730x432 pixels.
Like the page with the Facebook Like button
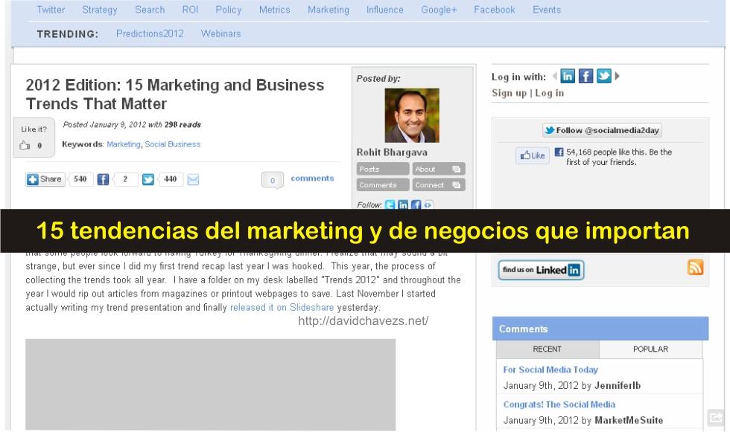tap(532, 155)
